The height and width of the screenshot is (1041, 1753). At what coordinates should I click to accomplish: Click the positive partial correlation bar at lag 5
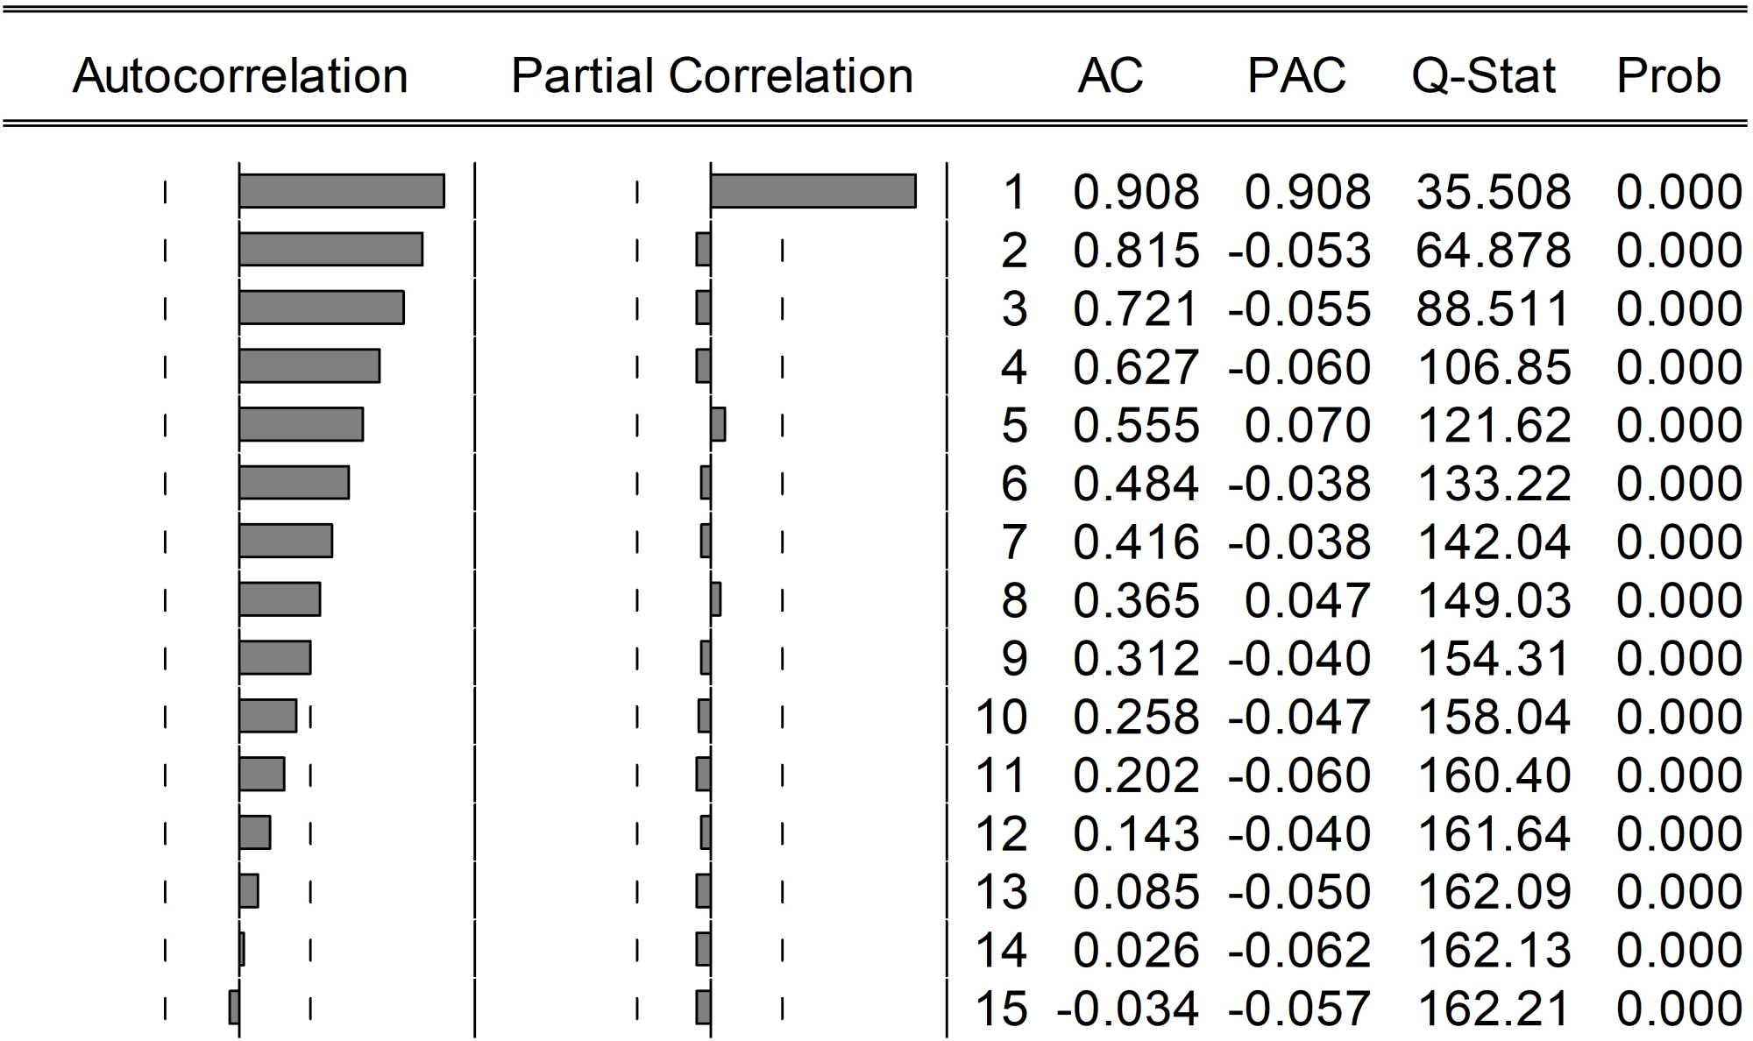click(718, 425)
